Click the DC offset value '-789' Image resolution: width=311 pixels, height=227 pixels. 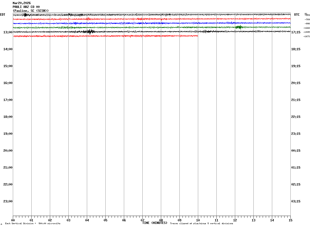click(307, 19)
